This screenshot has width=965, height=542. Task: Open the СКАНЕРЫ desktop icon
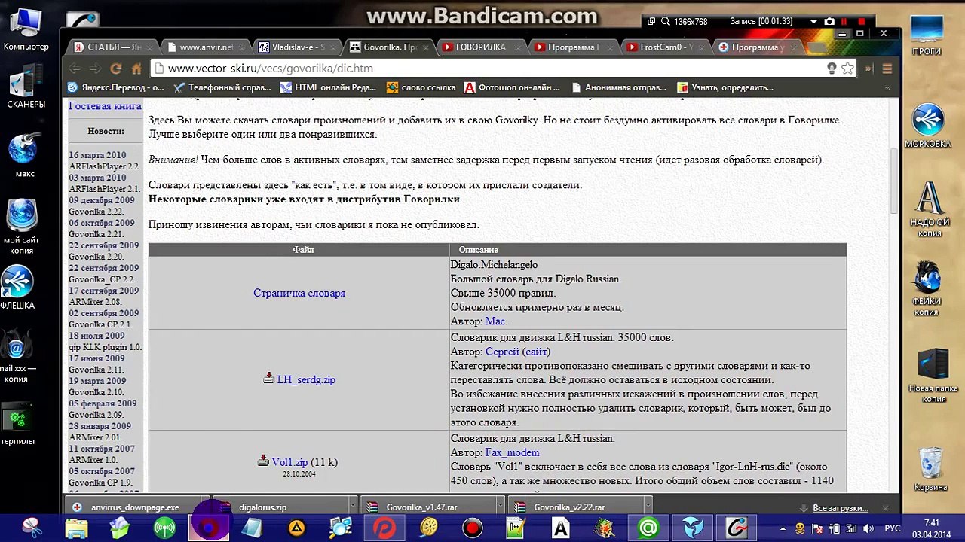point(26,87)
